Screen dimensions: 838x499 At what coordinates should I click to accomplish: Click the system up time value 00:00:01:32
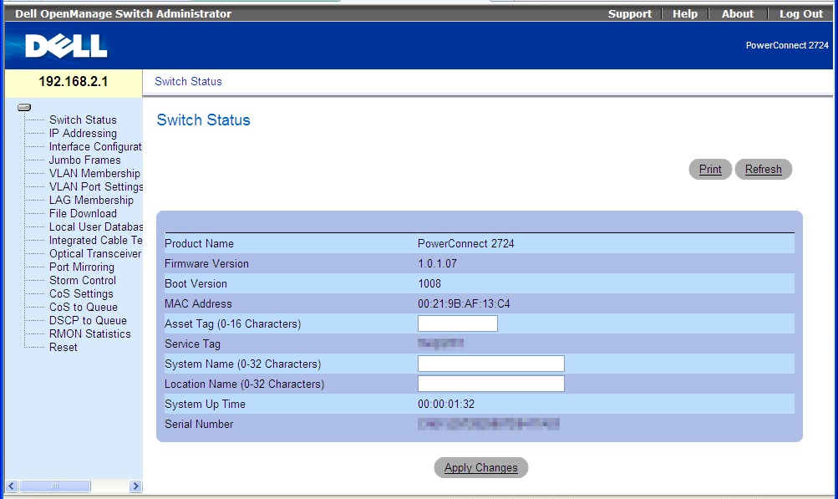coord(446,404)
